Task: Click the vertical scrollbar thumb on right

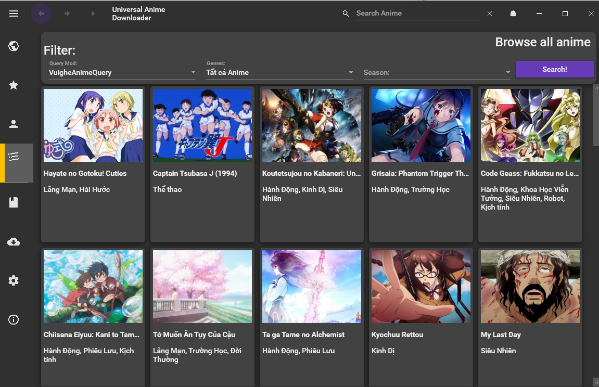Action: pos(596,119)
